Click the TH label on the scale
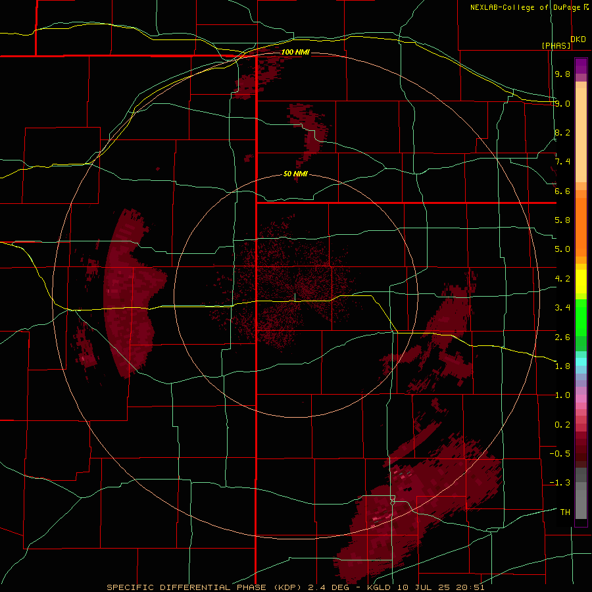 click(565, 512)
